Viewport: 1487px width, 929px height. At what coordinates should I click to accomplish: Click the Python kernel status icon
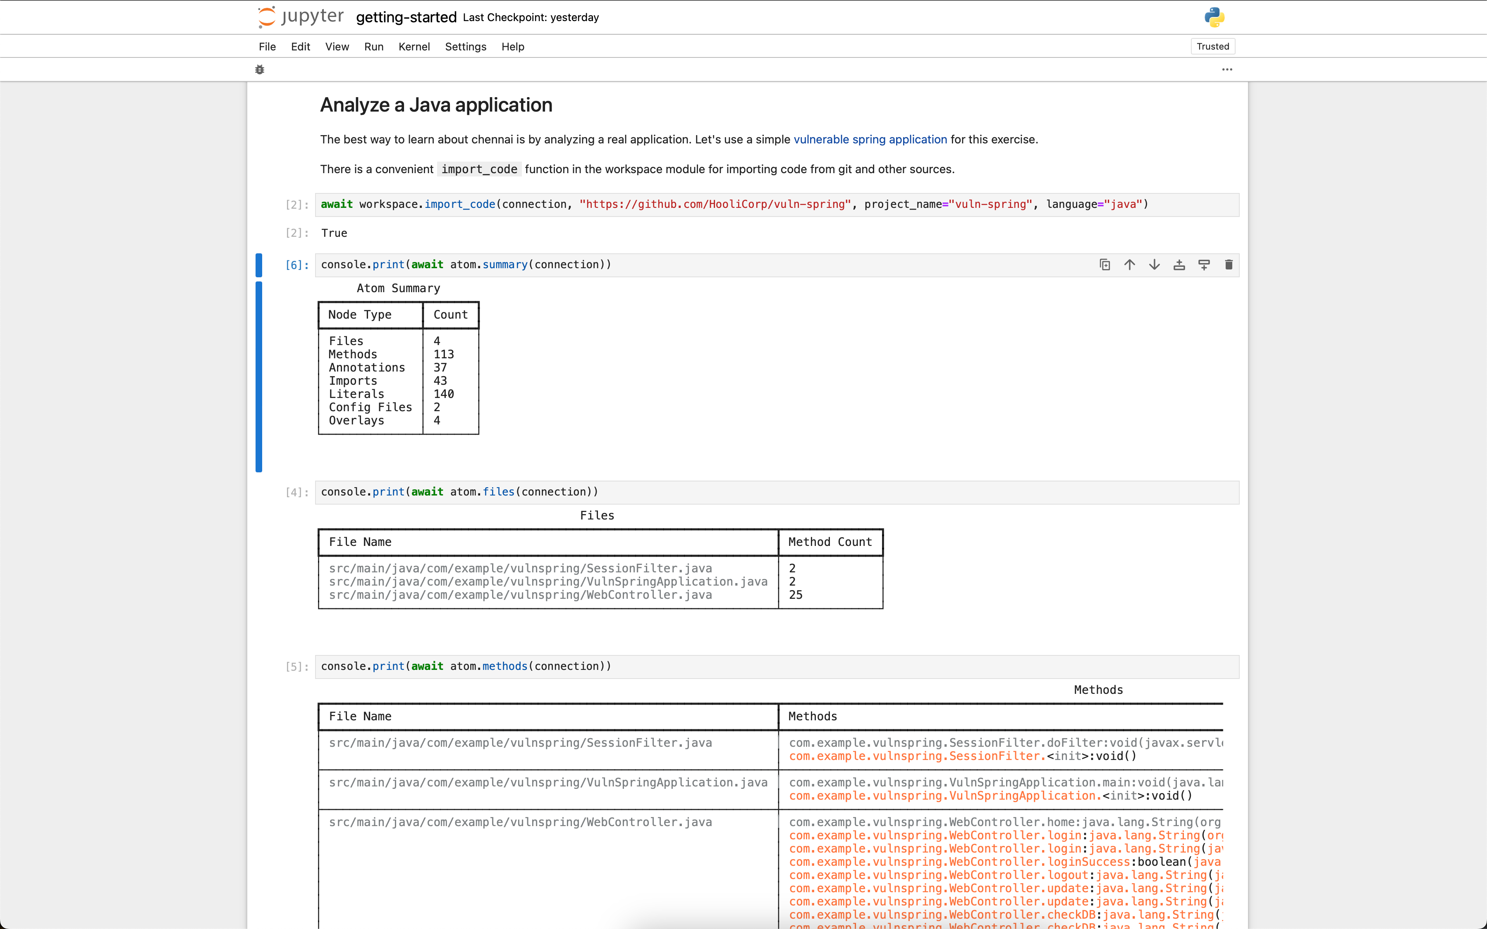[1214, 16]
